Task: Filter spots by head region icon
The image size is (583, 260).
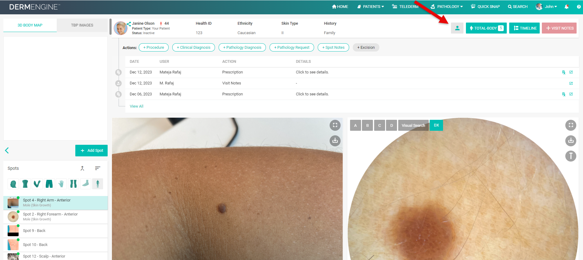Action: click(x=13, y=184)
